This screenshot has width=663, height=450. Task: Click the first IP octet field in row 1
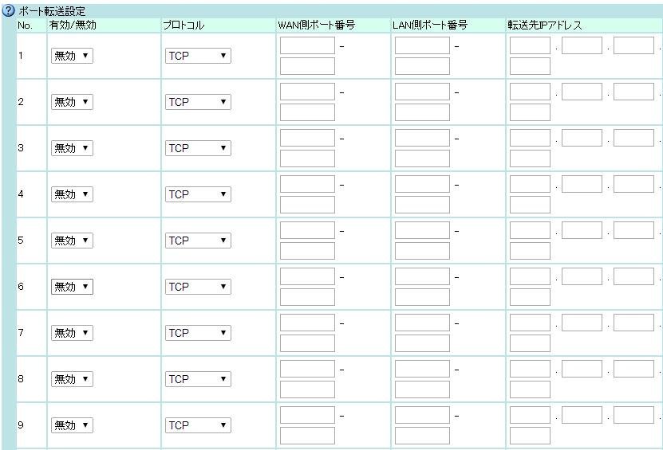click(x=530, y=45)
